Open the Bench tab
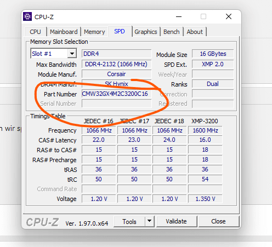 pos(172,32)
